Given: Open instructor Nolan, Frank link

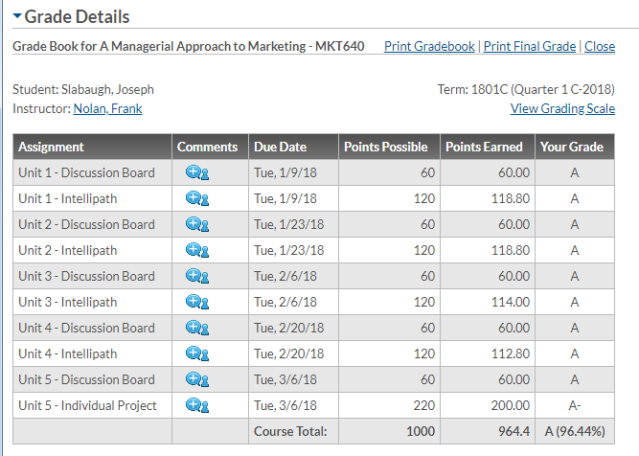Looking at the screenshot, I should (107, 108).
